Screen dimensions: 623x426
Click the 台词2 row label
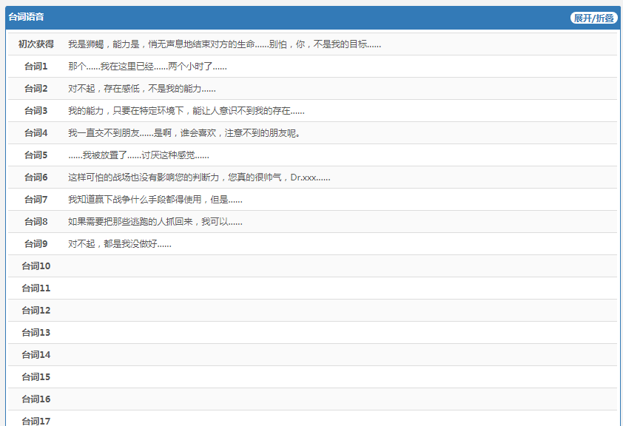tap(36, 89)
